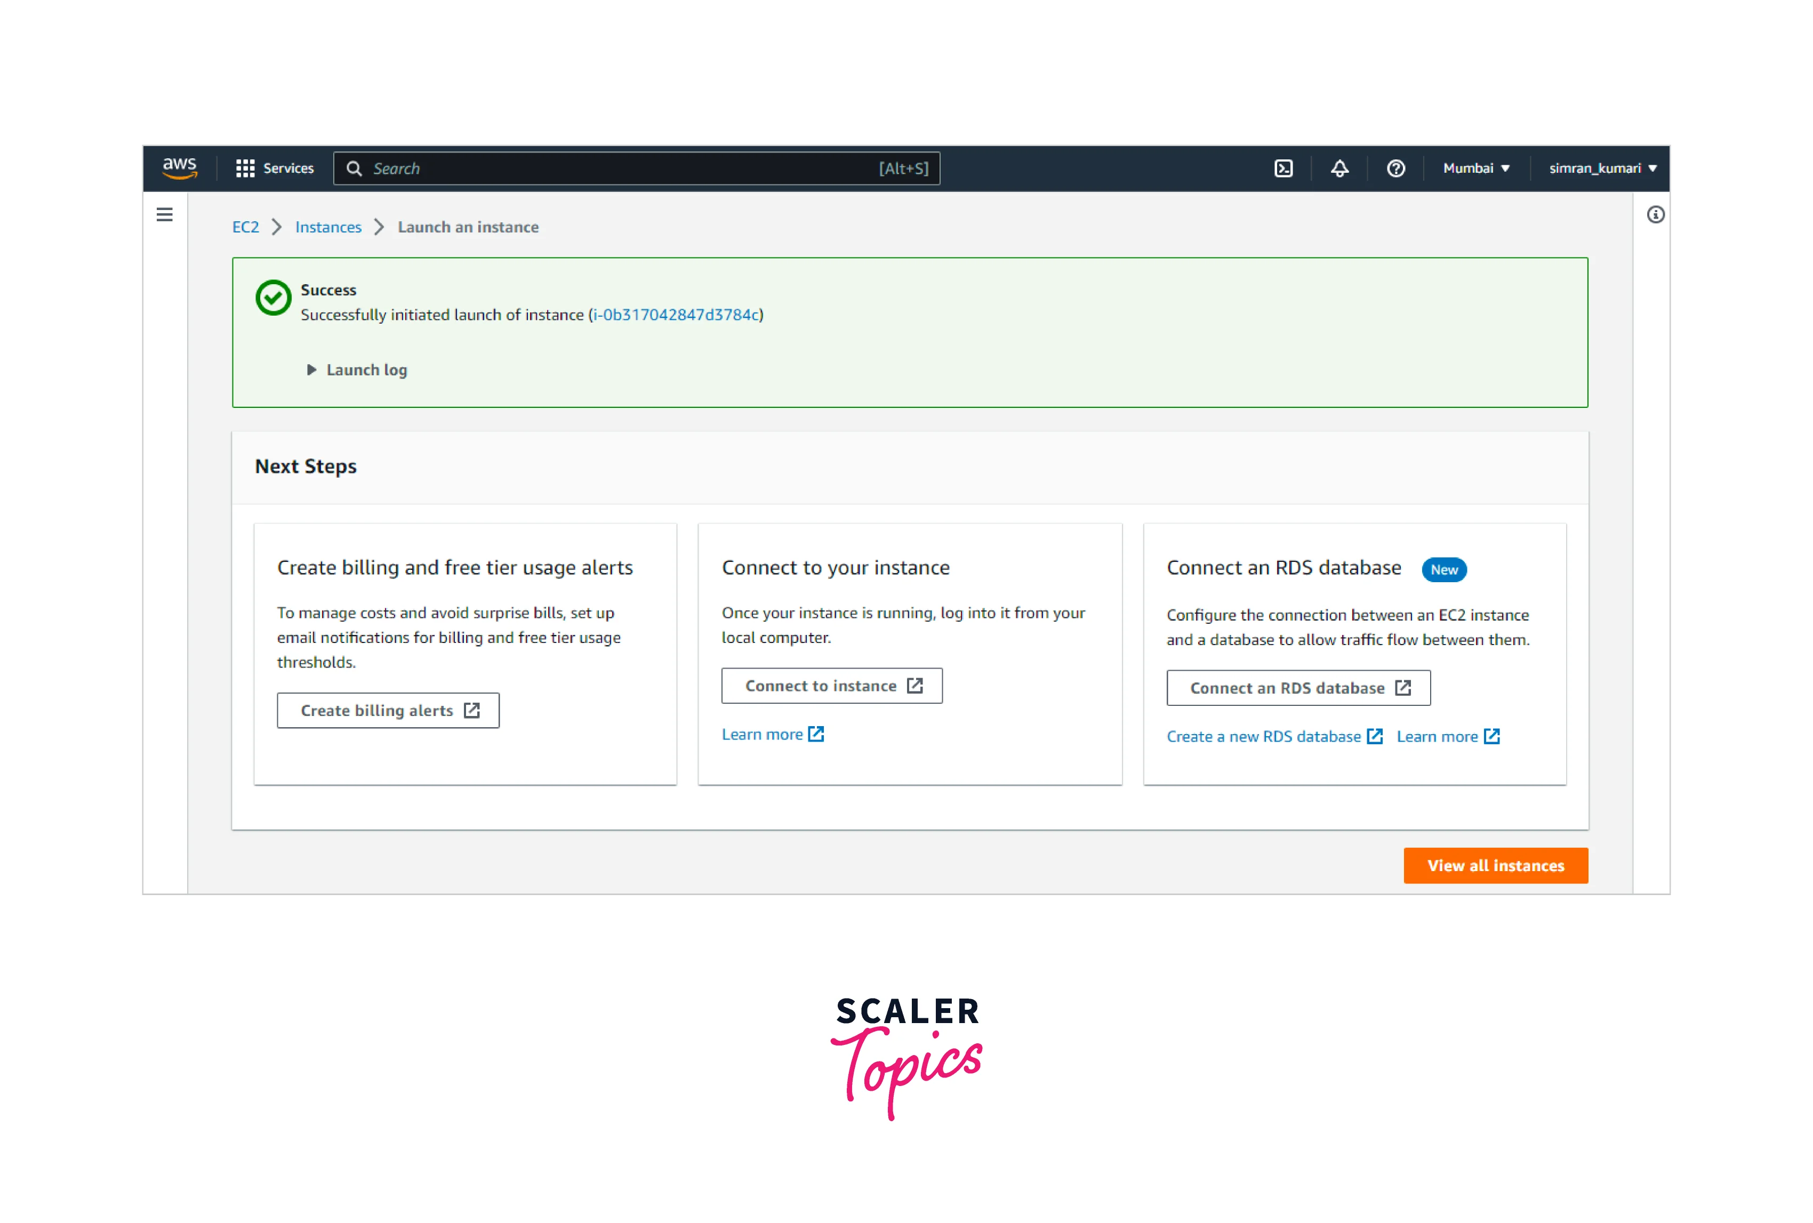
Task: Click Connect an RDS database button
Action: (x=1298, y=688)
